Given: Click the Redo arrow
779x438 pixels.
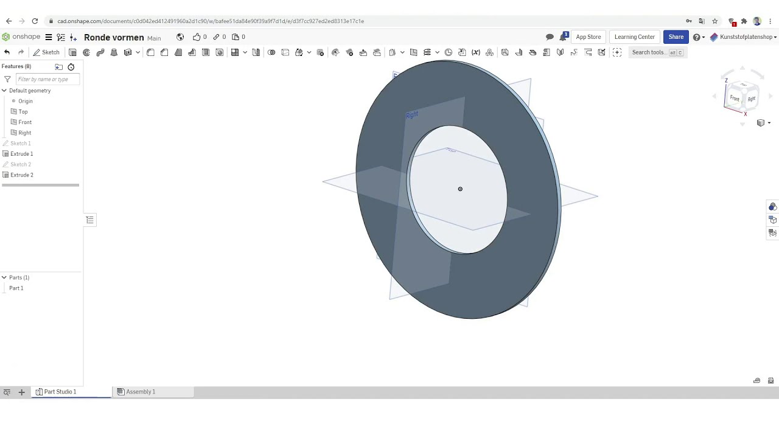Looking at the screenshot, I should pos(21,52).
